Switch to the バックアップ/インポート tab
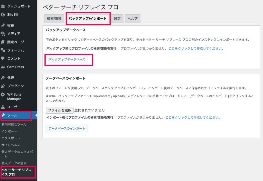Image resolution: width=263 pixels, height=181 pixels. click(88, 18)
